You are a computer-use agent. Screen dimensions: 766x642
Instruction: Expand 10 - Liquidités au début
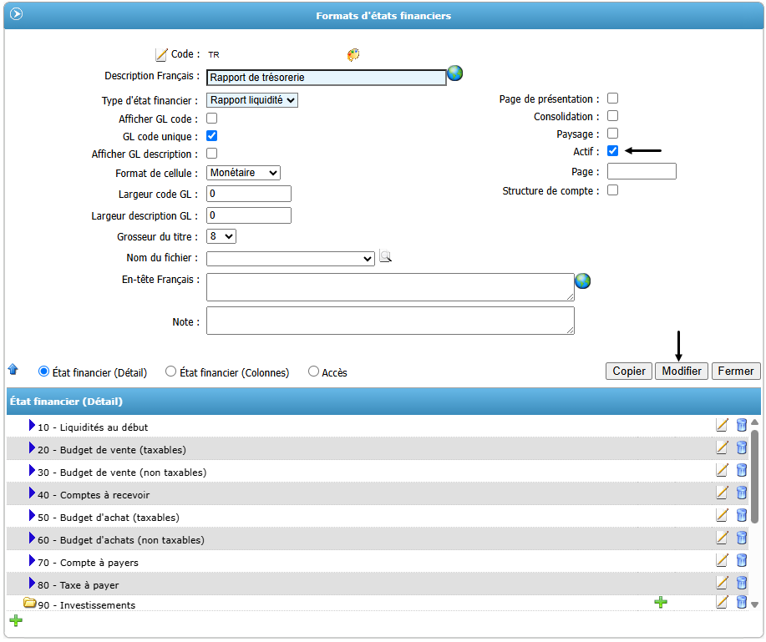coord(32,425)
